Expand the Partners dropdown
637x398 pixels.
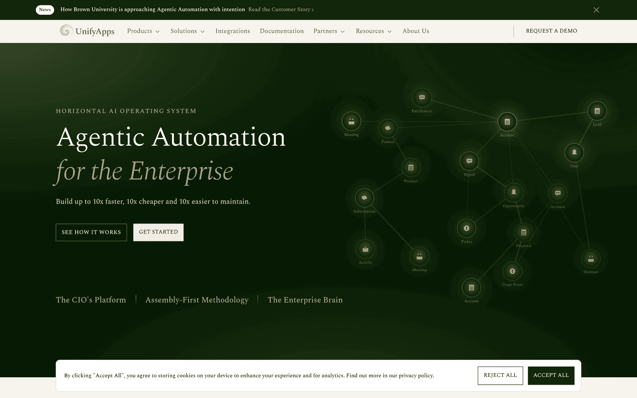pos(329,31)
